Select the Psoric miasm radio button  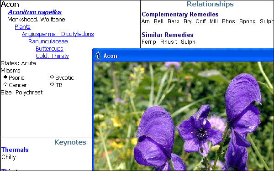(x=5, y=77)
